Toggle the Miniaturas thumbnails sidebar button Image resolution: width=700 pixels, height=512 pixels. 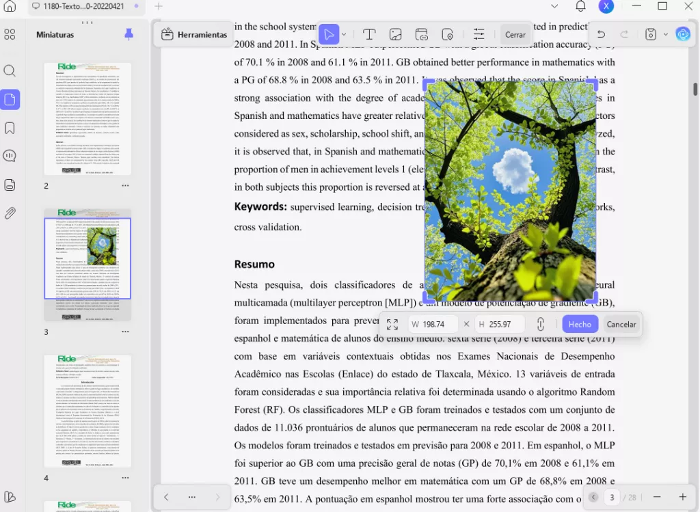coord(10,100)
